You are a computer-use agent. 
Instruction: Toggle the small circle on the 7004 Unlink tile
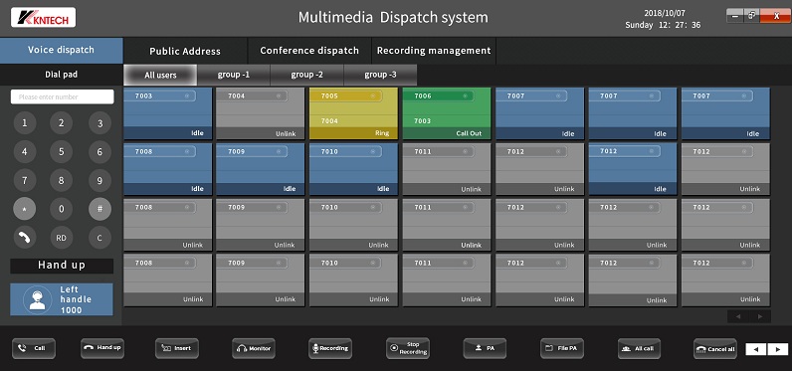tap(279, 95)
